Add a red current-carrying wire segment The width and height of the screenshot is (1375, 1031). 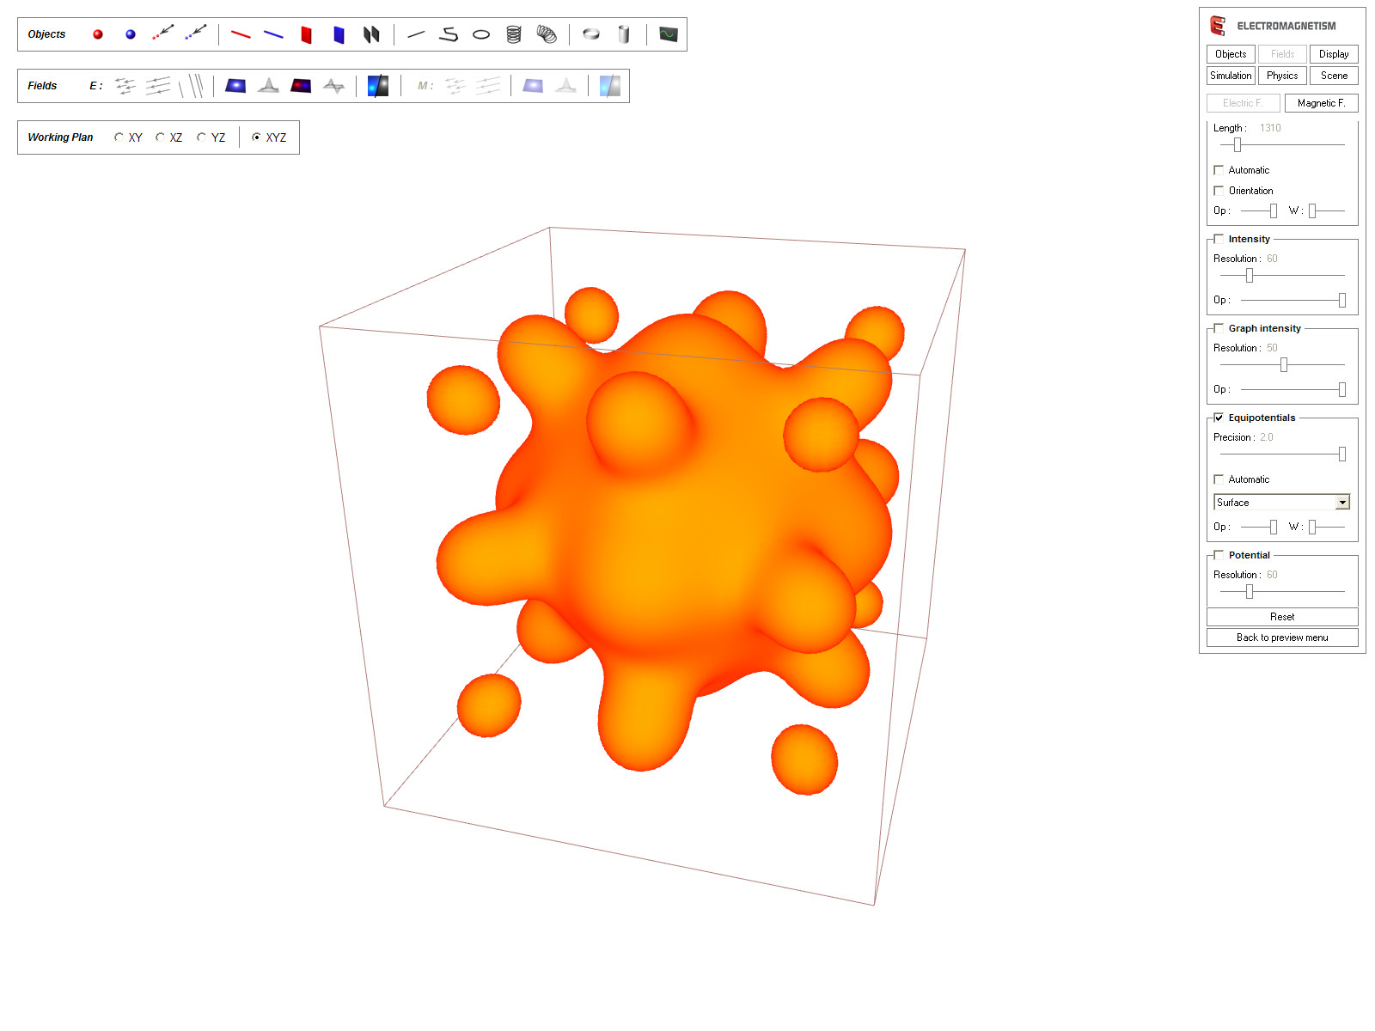[x=241, y=34]
